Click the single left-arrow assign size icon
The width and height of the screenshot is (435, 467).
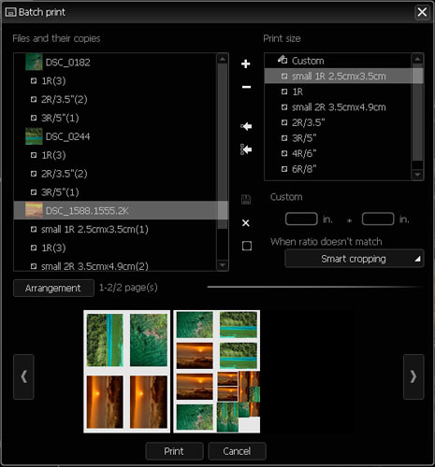[246, 126]
